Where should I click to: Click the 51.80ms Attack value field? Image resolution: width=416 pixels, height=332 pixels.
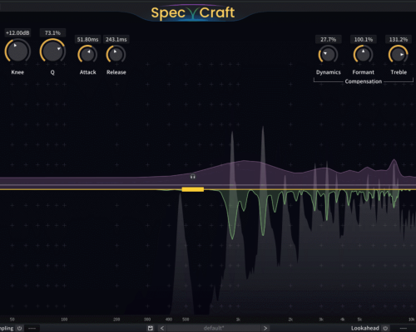click(x=87, y=39)
